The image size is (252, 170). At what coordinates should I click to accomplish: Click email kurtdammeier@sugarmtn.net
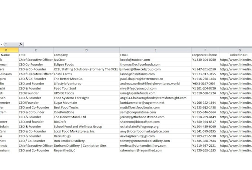click(142, 103)
